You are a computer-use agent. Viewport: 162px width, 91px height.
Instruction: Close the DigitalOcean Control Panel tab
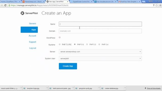(x=92, y=2)
